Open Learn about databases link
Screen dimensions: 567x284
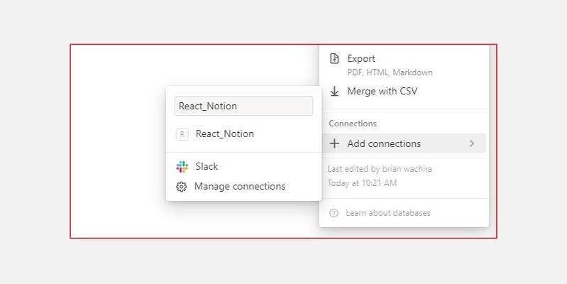388,213
